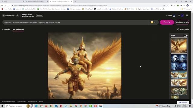
Task: Open the Facebook bookmark
Action: pyautogui.click(x=17, y=9)
